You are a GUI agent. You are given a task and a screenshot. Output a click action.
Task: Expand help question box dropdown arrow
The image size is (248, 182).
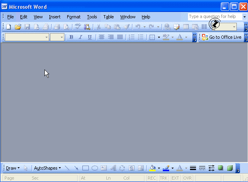[x=244, y=17]
